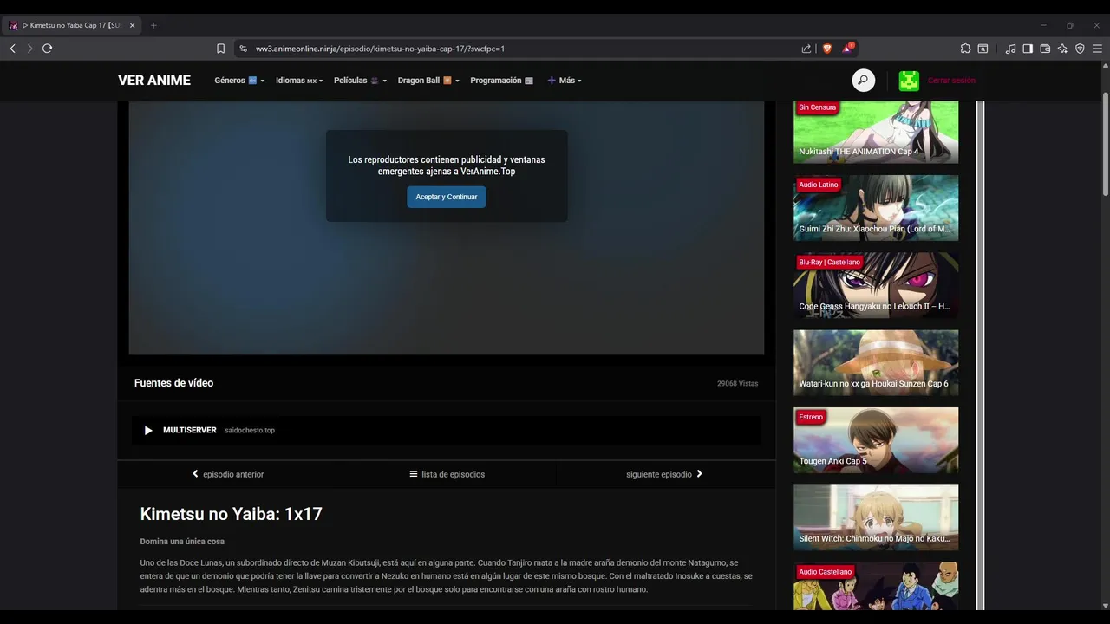Click the green user avatar icon
This screenshot has width=1110, height=624.
tap(909, 81)
